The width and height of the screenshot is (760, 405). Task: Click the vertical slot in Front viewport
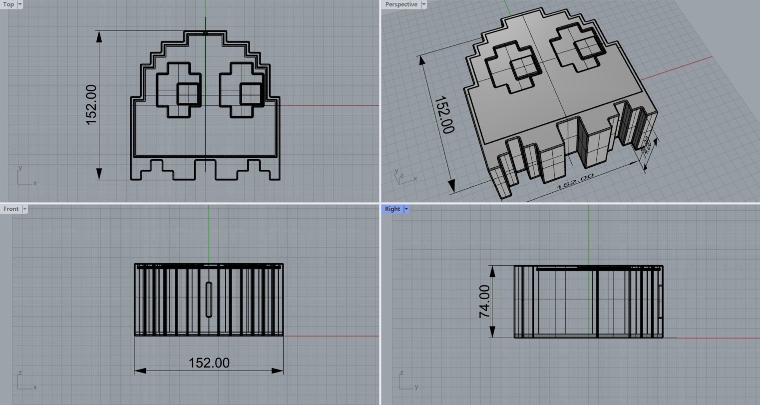(x=209, y=300)
